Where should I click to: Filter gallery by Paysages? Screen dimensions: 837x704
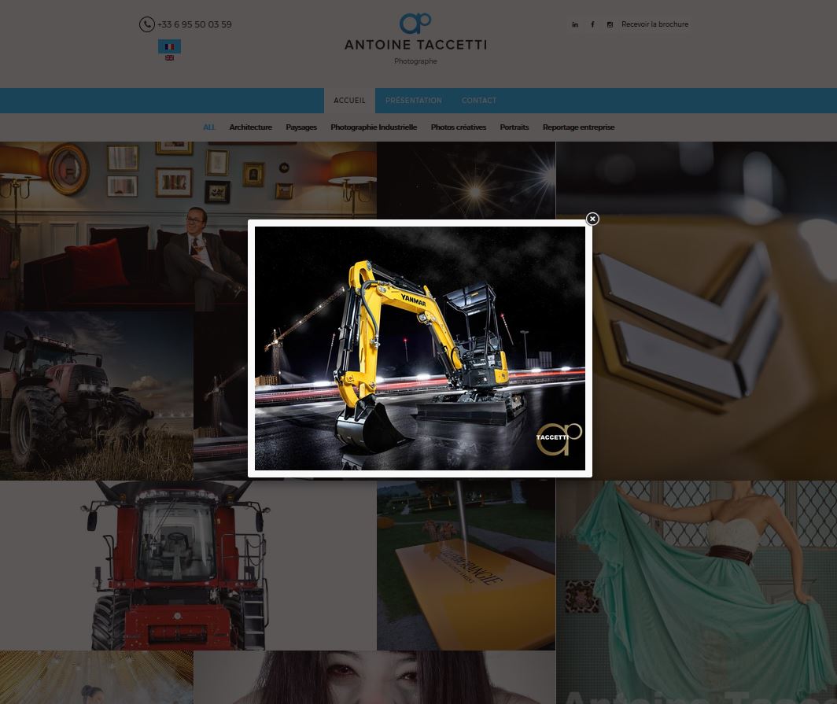click(301, 127)
